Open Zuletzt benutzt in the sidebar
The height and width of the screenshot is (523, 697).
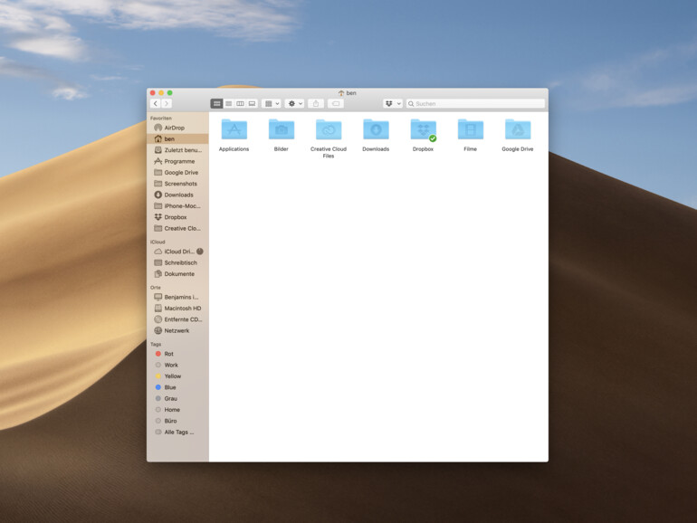pos(177,150)
